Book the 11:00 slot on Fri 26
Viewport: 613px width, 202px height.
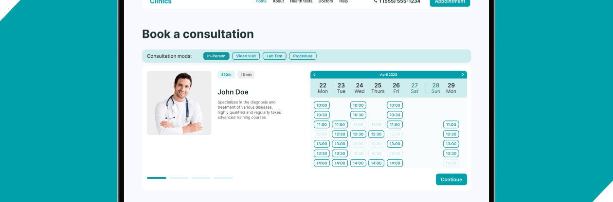pos(395,125)
